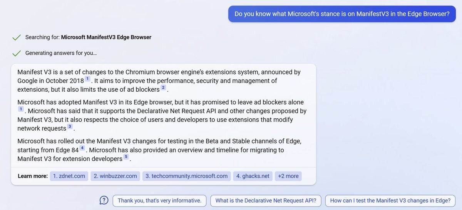Open the zdnet.com source link
This screenshot has width=462, height=210.
point(69,176)
